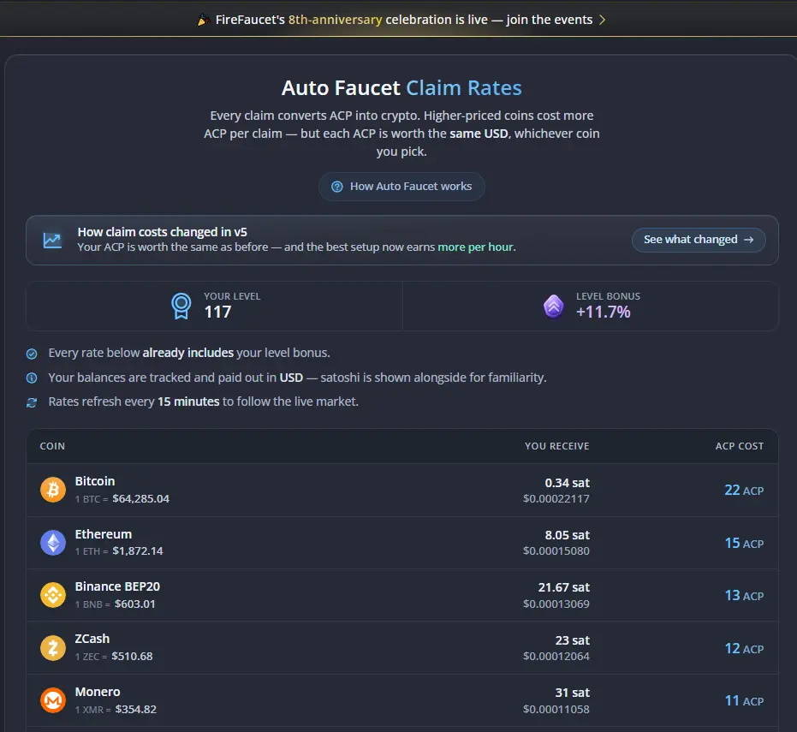The height and width of the screenshot is (732, 797).
Task: Click the COIN column header
Action: pyautogui.click(x=52, y=446)
